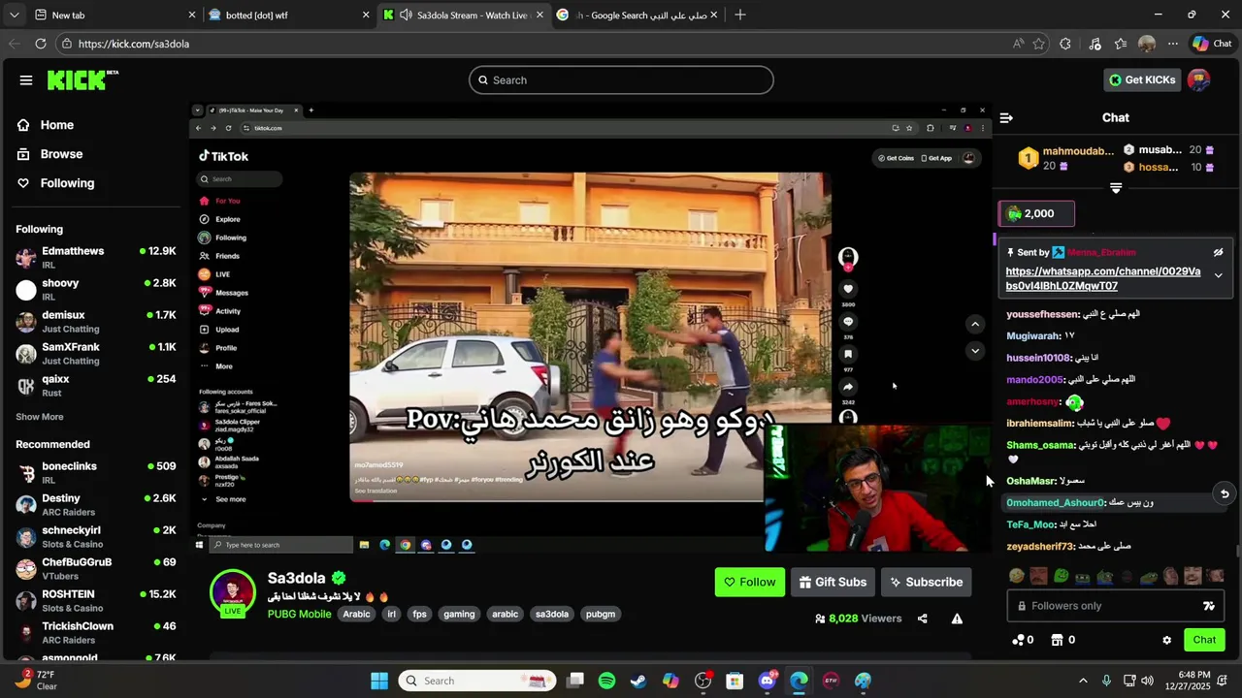The width and height of the screenshot is (1242, 698).
Task: Open Edge settings and more menu
Action: 1173,44
